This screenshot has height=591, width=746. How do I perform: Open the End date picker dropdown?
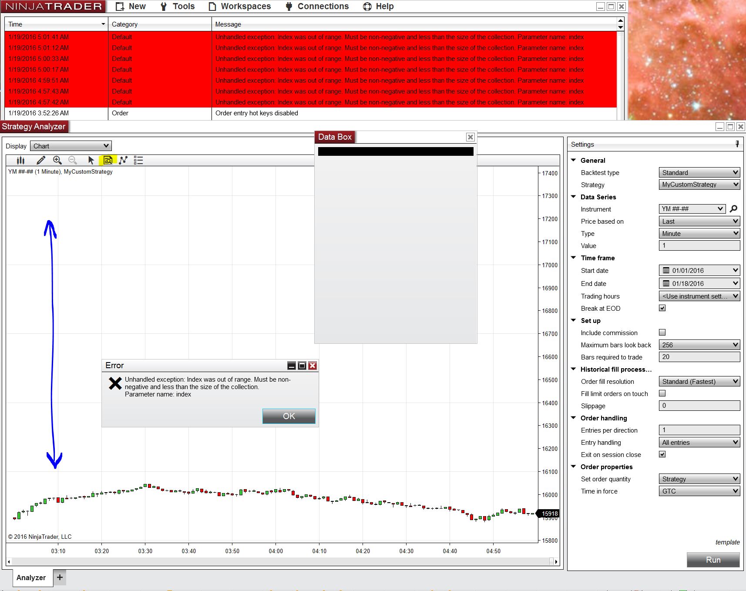[735, 283]
